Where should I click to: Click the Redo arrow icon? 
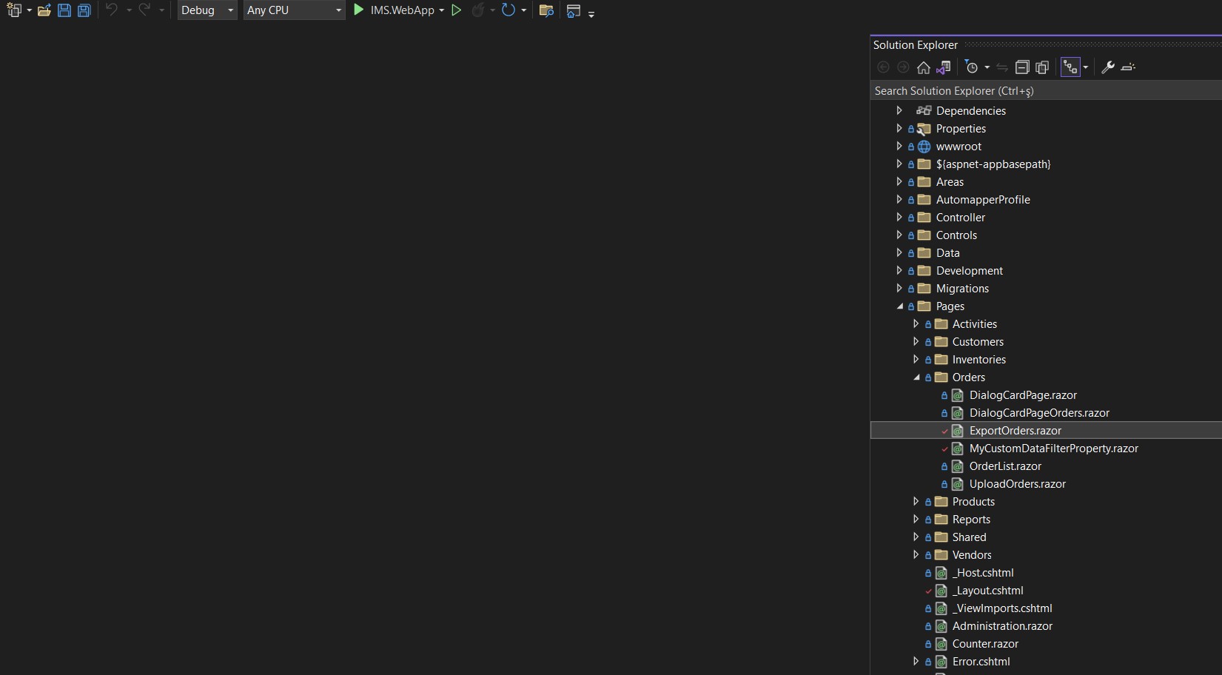click(144, 10)
